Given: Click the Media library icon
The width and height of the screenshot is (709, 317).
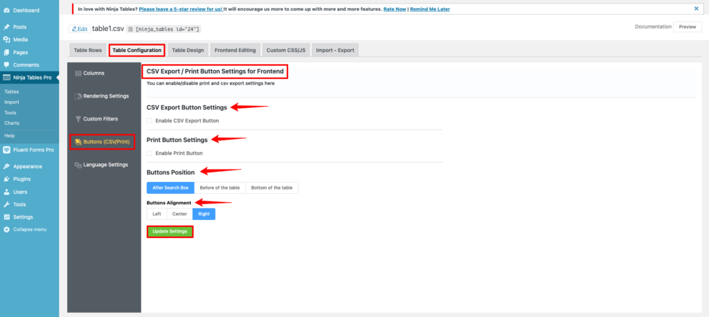Looking at the screenshot, I should coord(7,39).
